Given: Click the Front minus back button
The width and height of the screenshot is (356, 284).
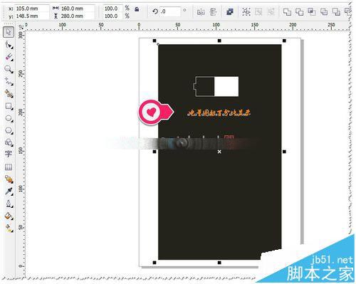Looking at the screenshot, I should click(x=336, y=11).
